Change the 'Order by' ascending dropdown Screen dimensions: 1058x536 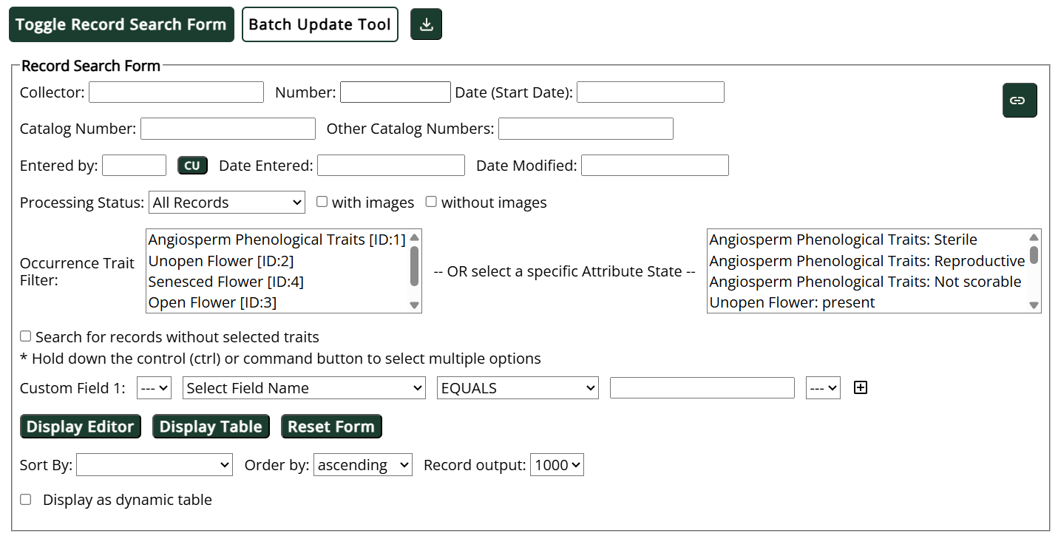coord(363,465)
